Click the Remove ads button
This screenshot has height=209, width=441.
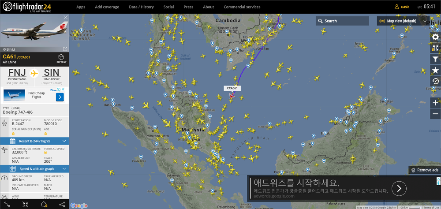425,170
